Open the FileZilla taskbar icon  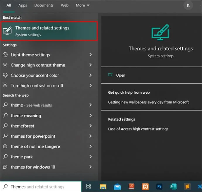tap(131, 186)
